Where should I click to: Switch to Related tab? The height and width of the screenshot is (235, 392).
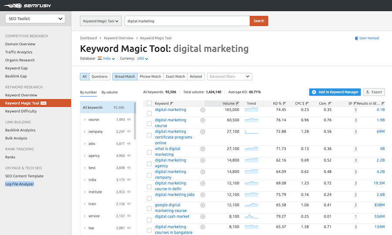(x=196, y=76)
